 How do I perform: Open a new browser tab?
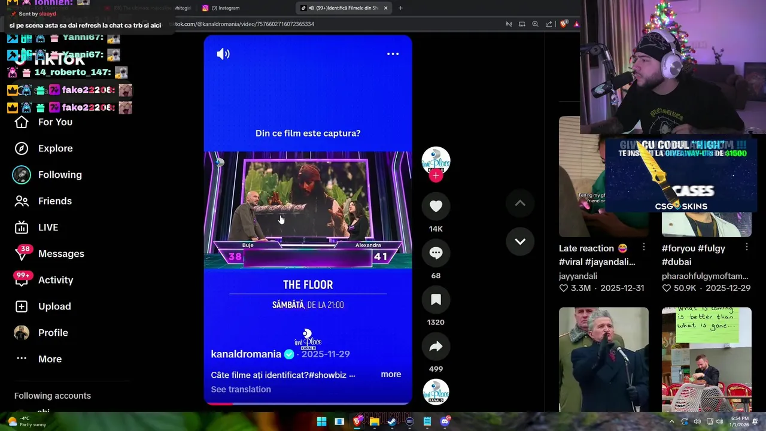click(400, 8)
